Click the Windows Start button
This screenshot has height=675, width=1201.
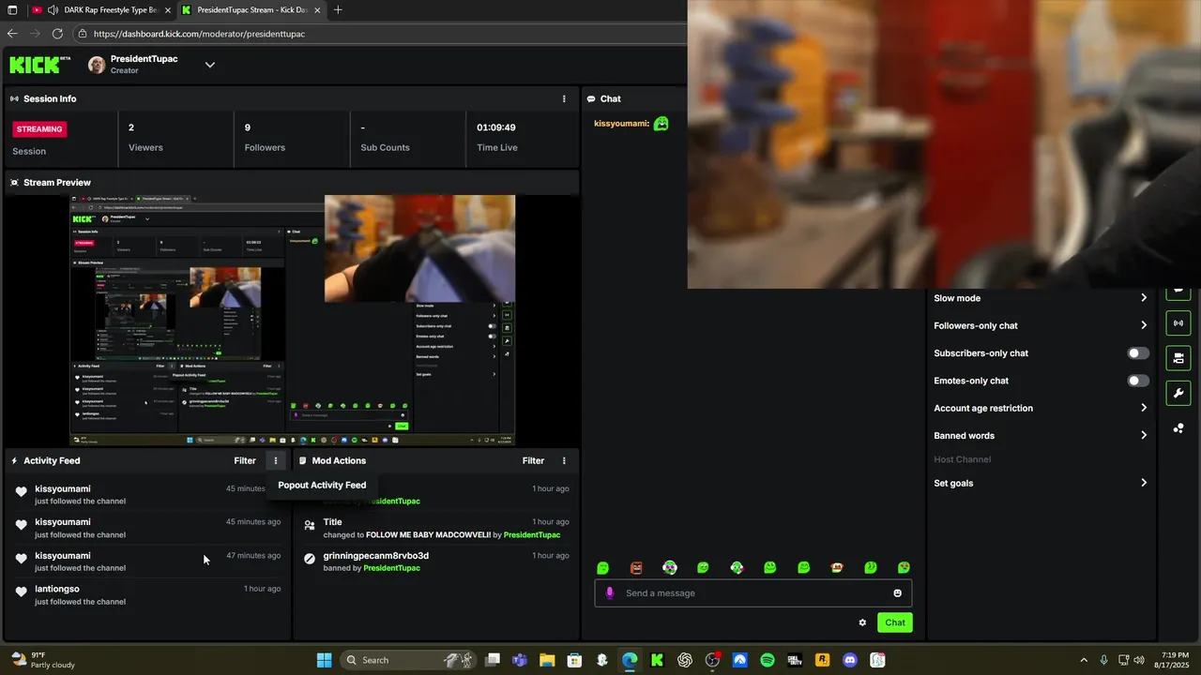click(x=324, y=660)
